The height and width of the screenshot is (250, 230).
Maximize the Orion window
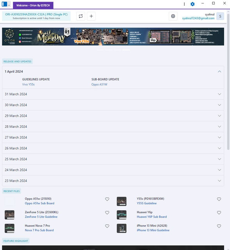[x=214, y=3]
